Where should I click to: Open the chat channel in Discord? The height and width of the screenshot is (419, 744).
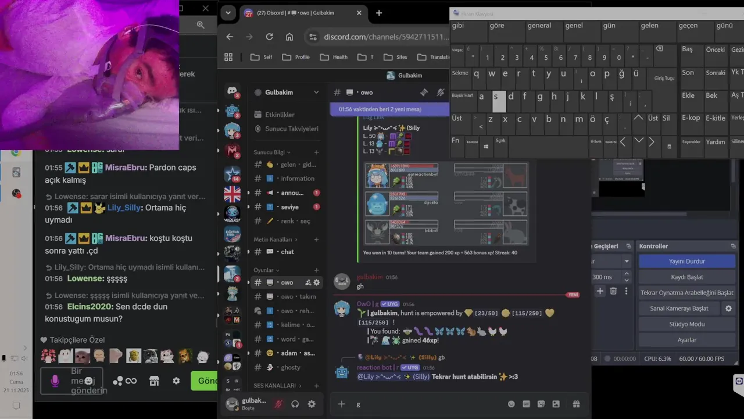287,252
